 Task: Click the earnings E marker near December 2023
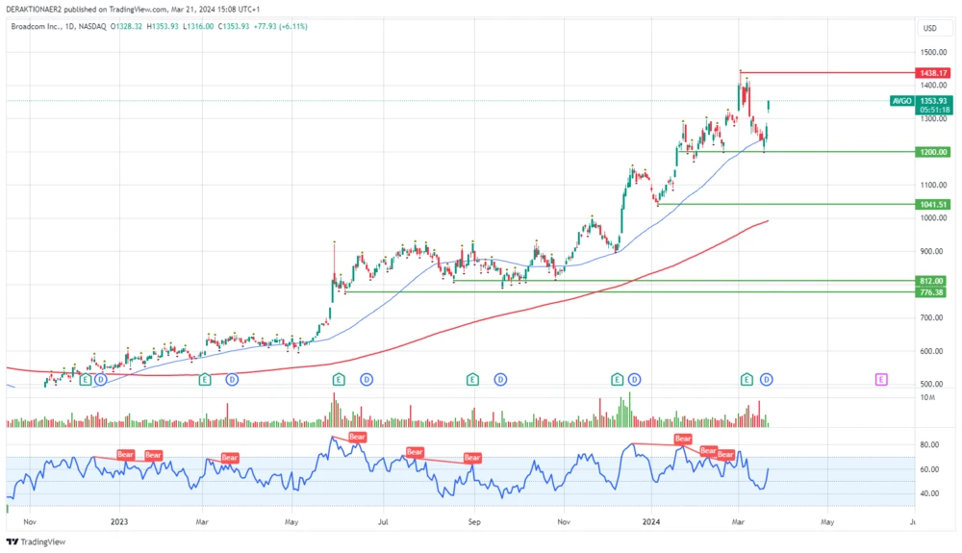point(618,380)
